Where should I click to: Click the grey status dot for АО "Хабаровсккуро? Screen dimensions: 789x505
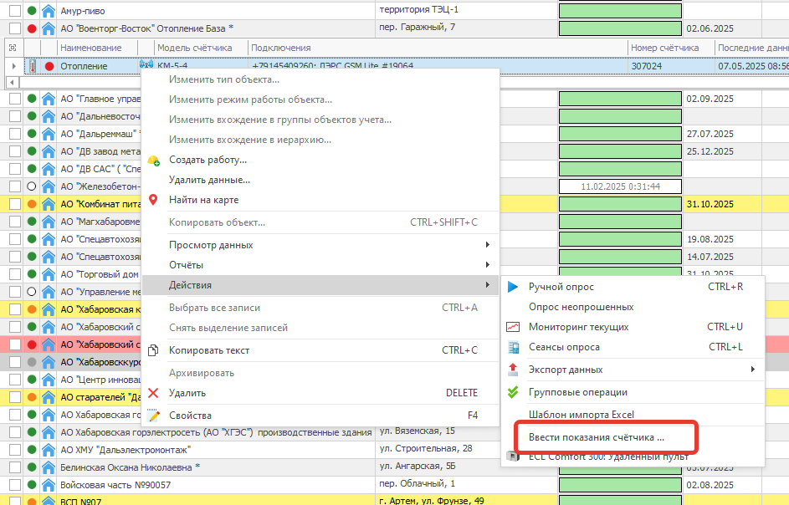(x=32, y=362)
